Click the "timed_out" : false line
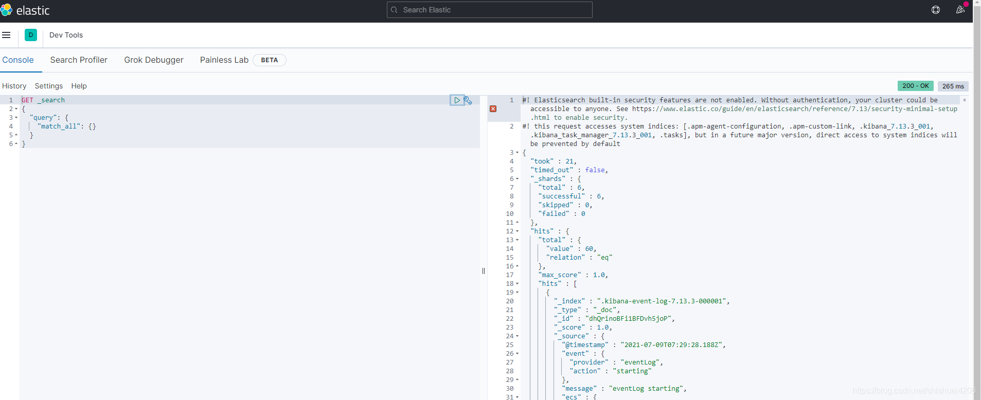 569,170
